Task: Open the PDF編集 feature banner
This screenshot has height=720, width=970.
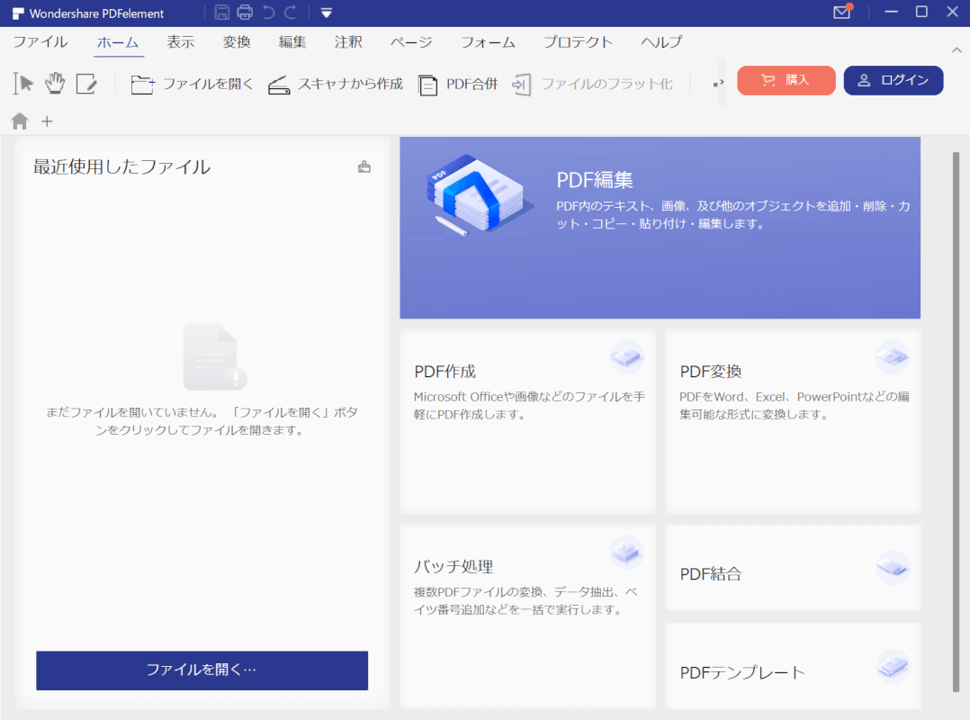Action: [x=660, y=227]
